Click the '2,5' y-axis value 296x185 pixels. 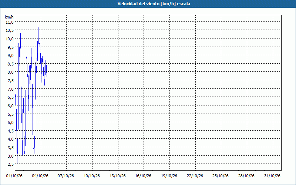(x=10, y=164)
